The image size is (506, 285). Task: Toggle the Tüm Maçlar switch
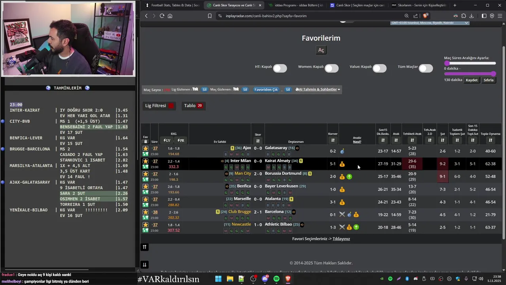[426, 68]
